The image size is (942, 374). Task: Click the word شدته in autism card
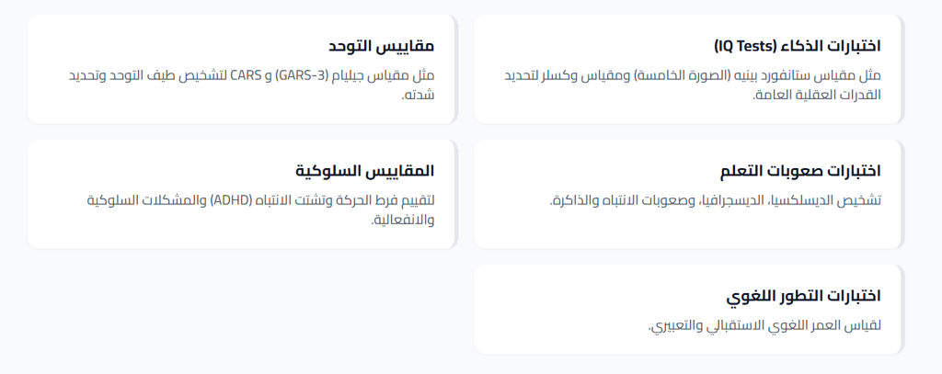[419, 95]
